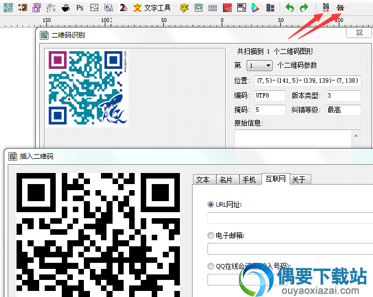Click the red polygon shape icon

pos(227,8)
